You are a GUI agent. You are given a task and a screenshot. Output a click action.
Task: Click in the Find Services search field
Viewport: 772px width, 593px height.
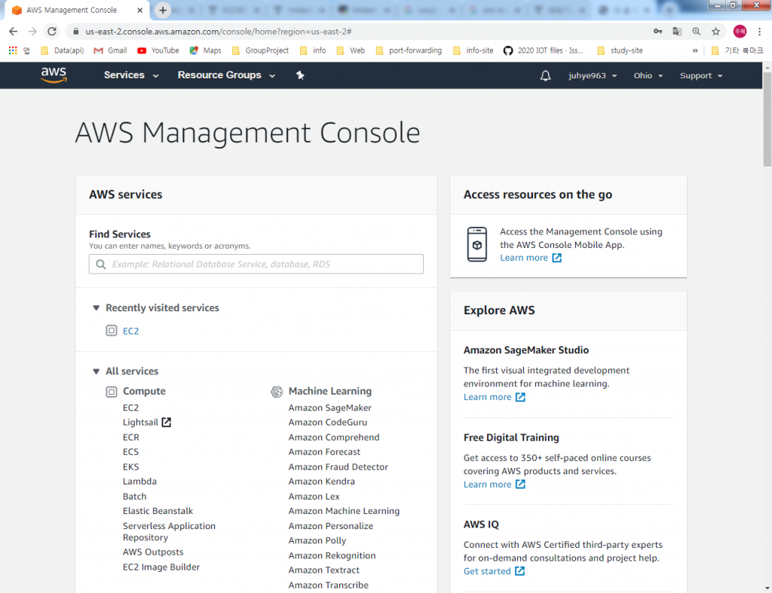click(x=256, y=264)
